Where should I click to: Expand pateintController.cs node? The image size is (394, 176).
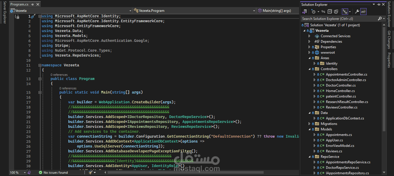tap(315, 96)
